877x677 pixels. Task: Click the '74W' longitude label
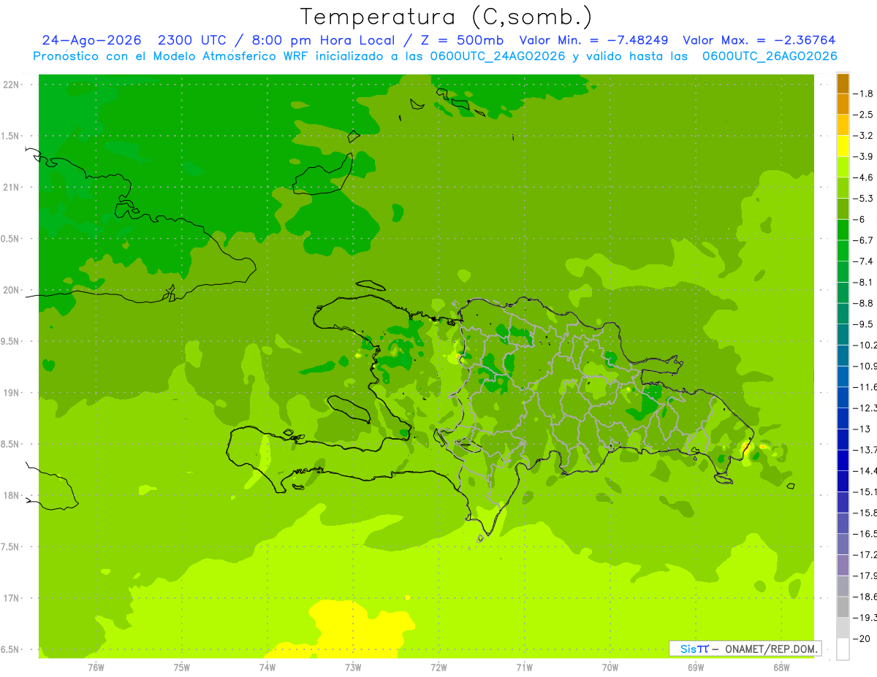click(x=267, y=667)
